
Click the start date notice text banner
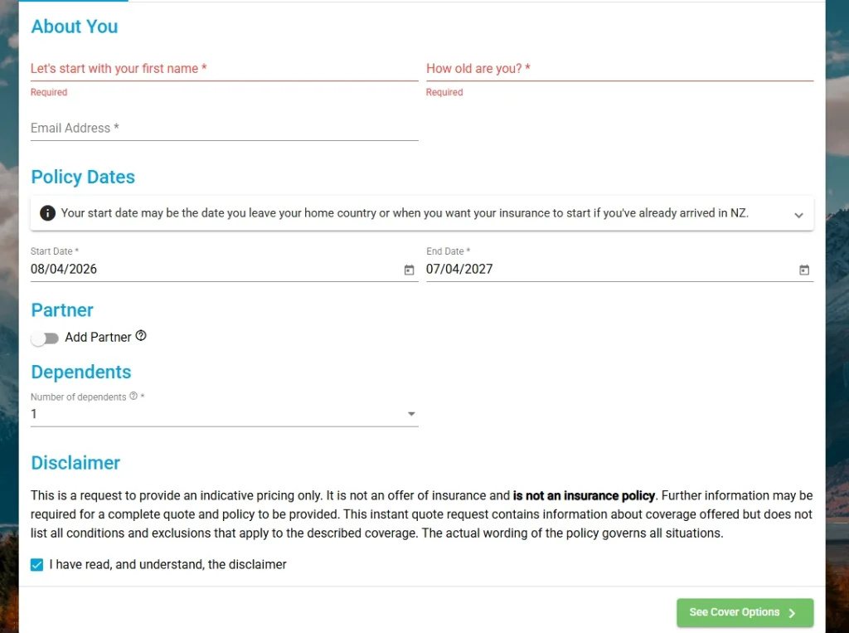pyautogui.click(x=405, y=213)
